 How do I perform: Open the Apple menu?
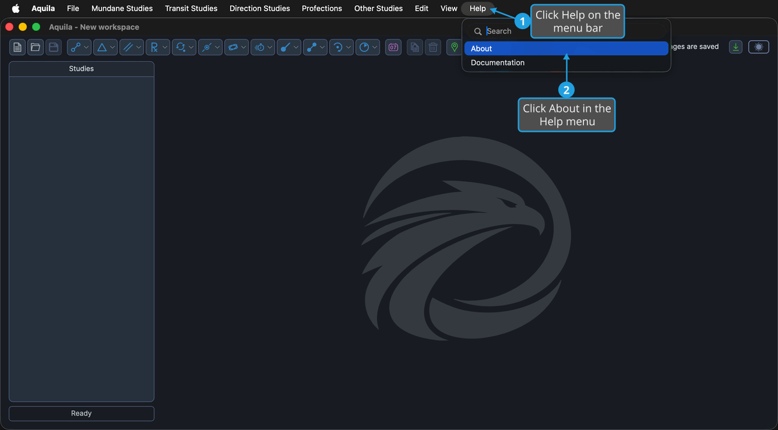16,8
